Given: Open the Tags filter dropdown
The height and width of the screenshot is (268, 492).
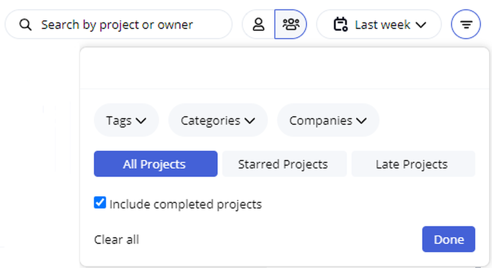Looking at the screenshot, I should (x=119, y=120).
